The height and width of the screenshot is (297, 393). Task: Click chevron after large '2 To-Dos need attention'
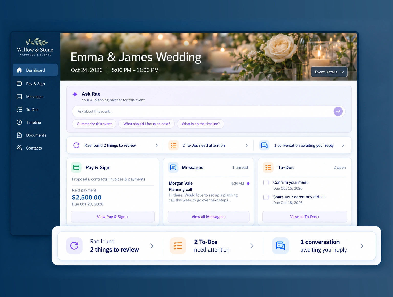(x=252, y=246)
